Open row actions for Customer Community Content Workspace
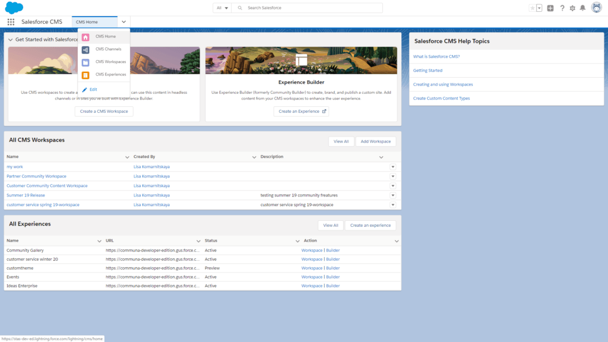The width and height of the screenshot is (608, 342). click(x=393, y=186)
